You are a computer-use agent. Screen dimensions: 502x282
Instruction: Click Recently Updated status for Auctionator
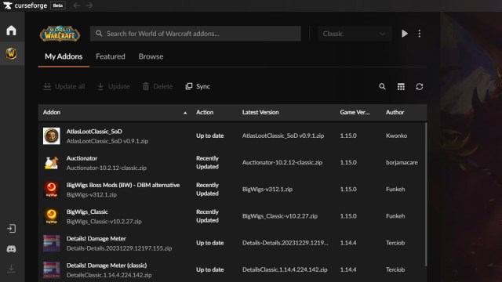[207, 162]
